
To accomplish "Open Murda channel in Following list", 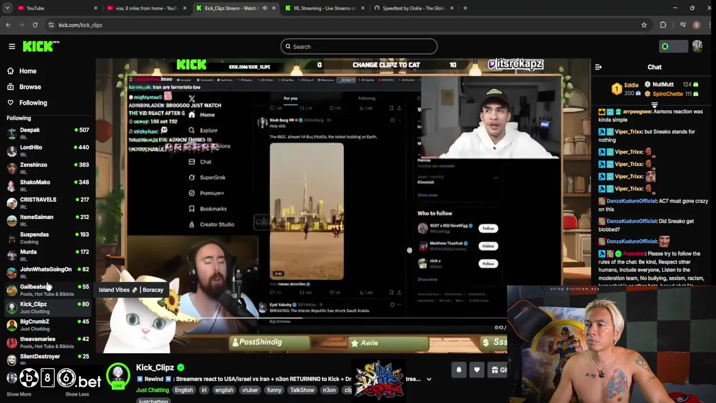I will point(48,255).
